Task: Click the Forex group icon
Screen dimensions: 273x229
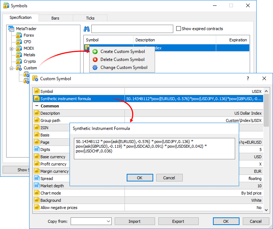Action: 19,35
